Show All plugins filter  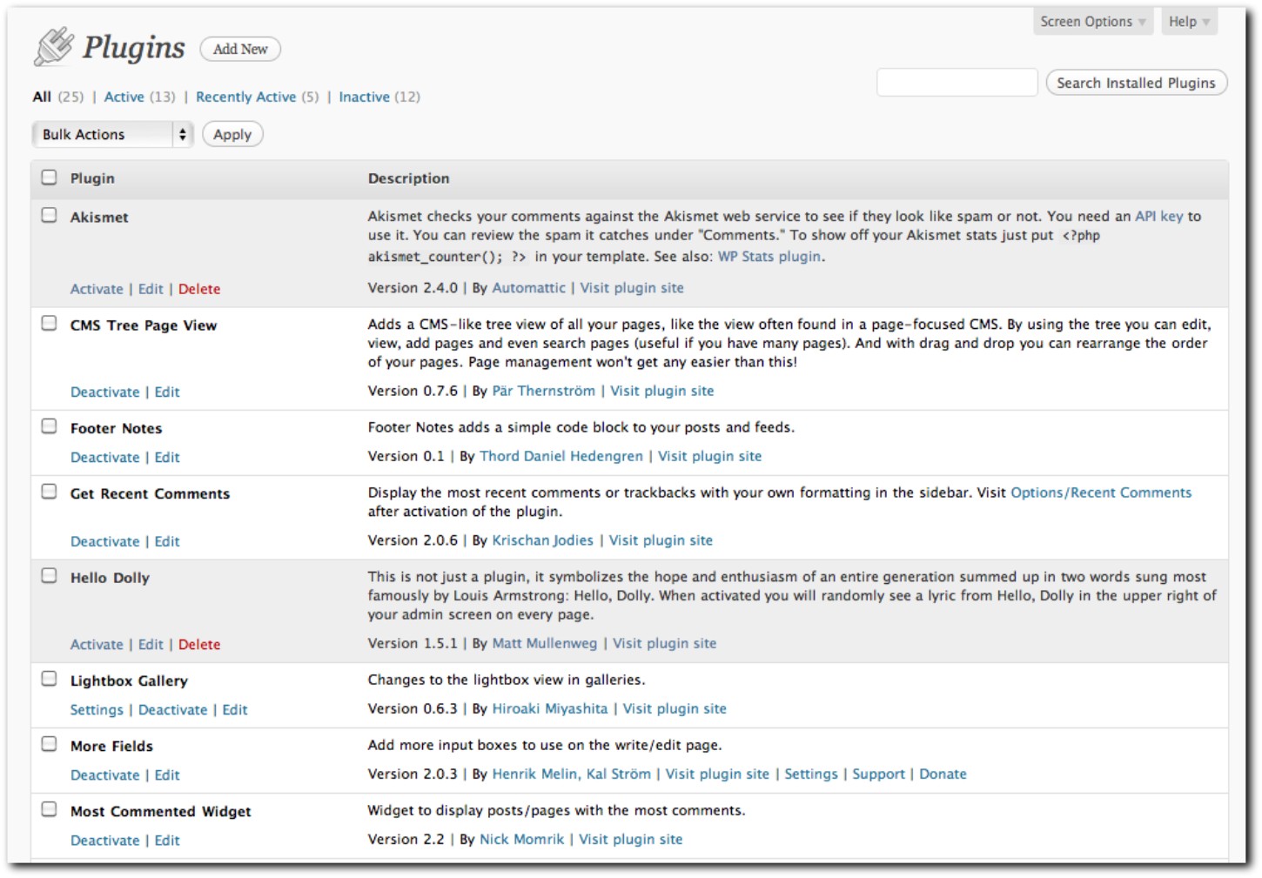click(x=42, y=97)
